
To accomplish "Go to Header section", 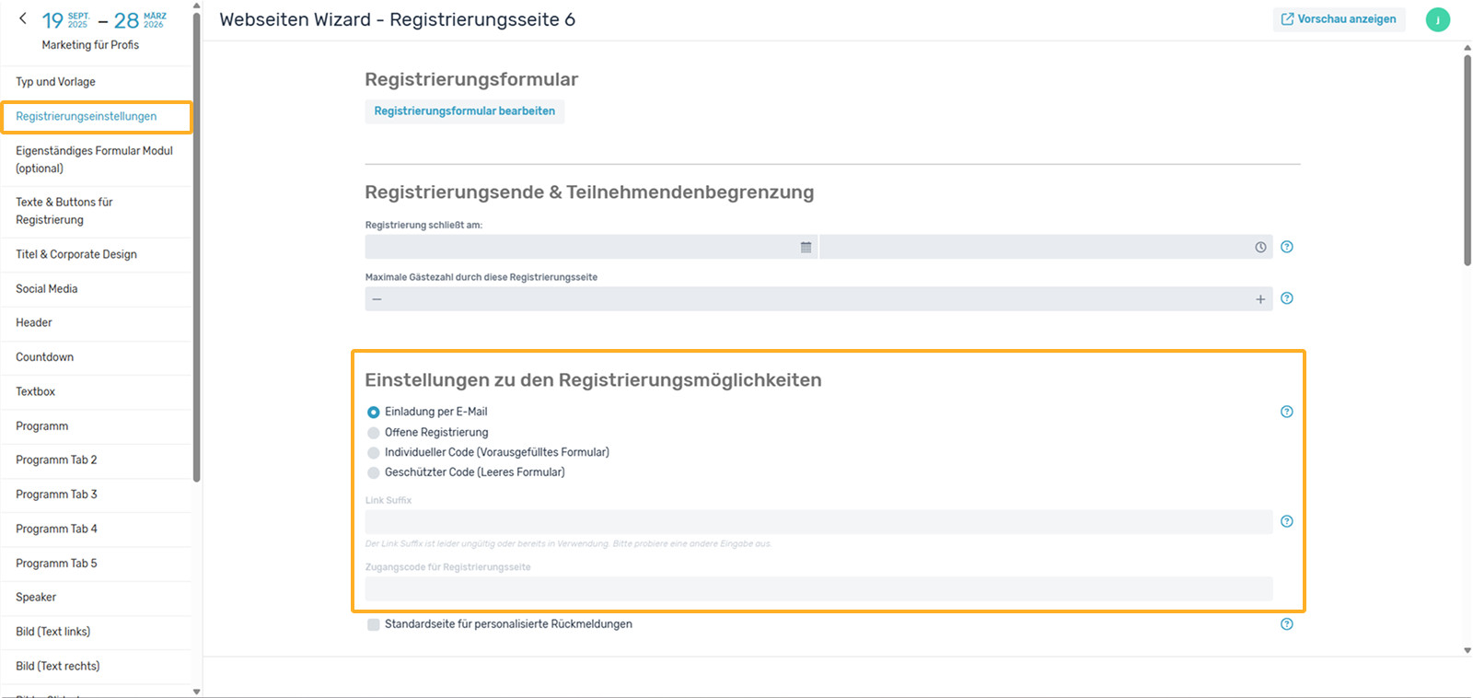I will pos(97,323).
